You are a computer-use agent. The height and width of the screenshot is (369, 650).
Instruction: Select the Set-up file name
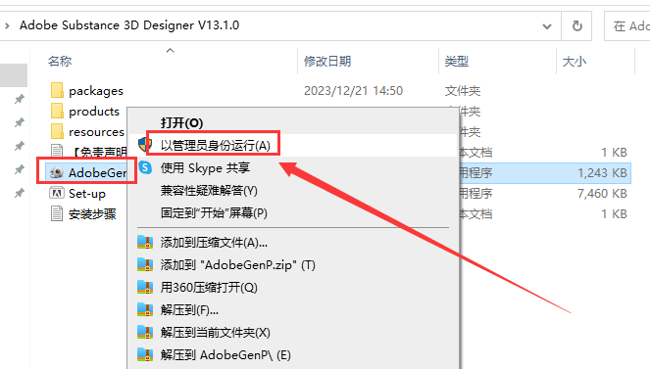87,194
